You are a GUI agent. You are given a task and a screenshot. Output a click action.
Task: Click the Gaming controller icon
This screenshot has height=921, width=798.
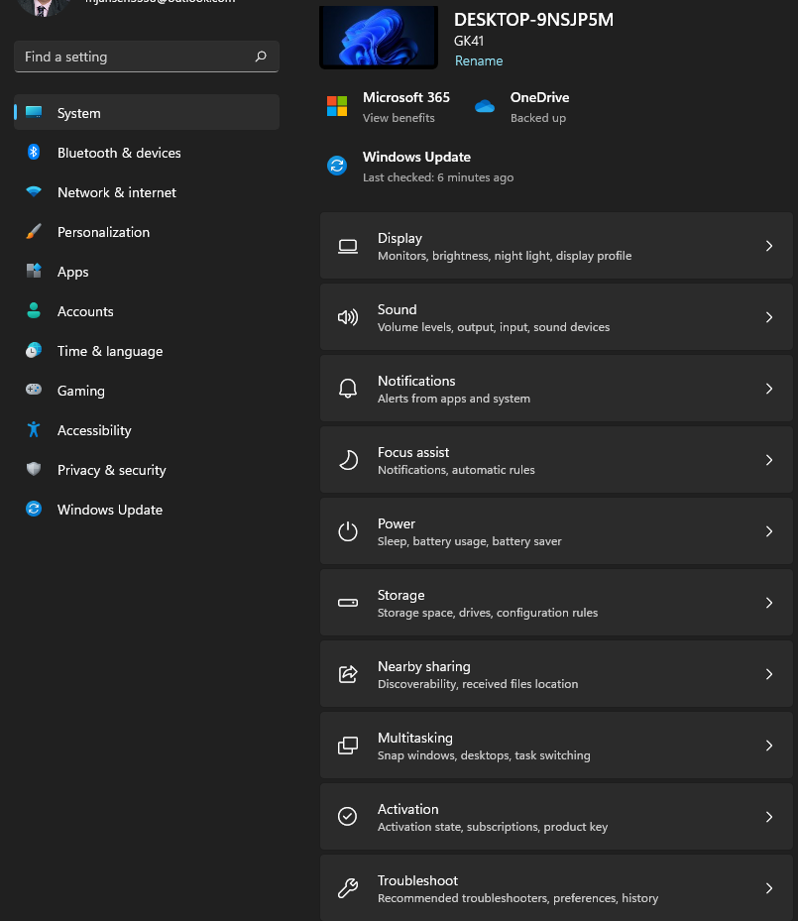click(34, 390)
